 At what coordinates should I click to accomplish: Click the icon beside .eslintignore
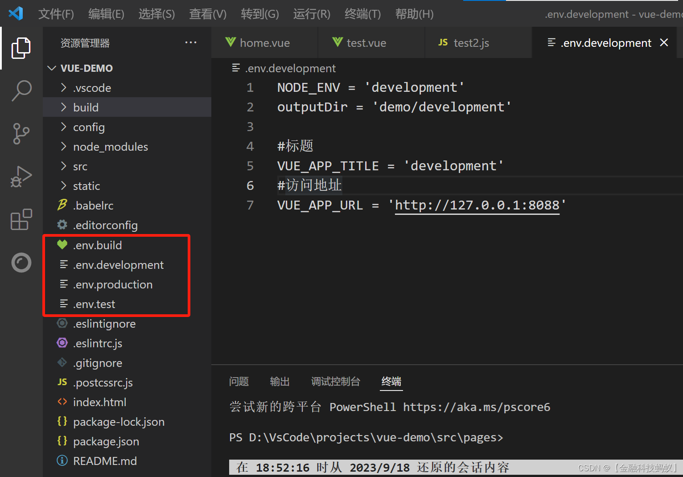pos(62,323)
